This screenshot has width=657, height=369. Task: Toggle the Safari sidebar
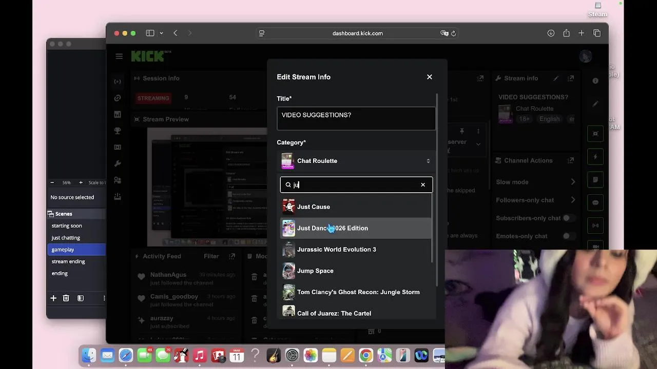coord(150,33)
